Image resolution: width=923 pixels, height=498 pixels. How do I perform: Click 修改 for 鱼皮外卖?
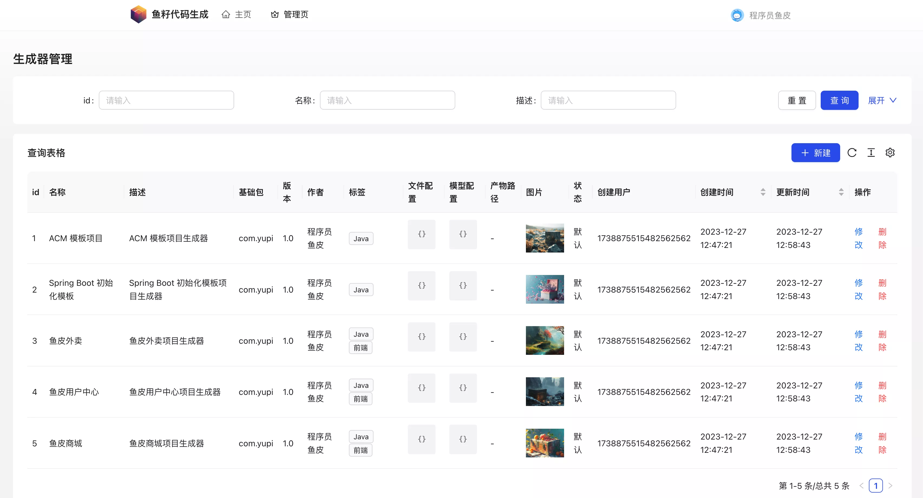tap(859, 341)
